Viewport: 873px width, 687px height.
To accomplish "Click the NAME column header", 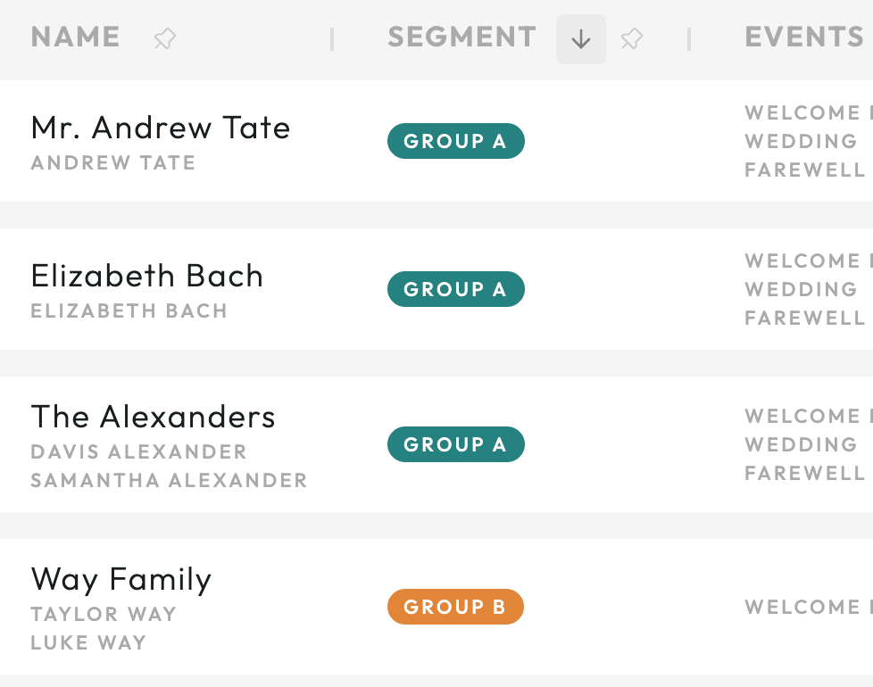I will coord(75,37).
